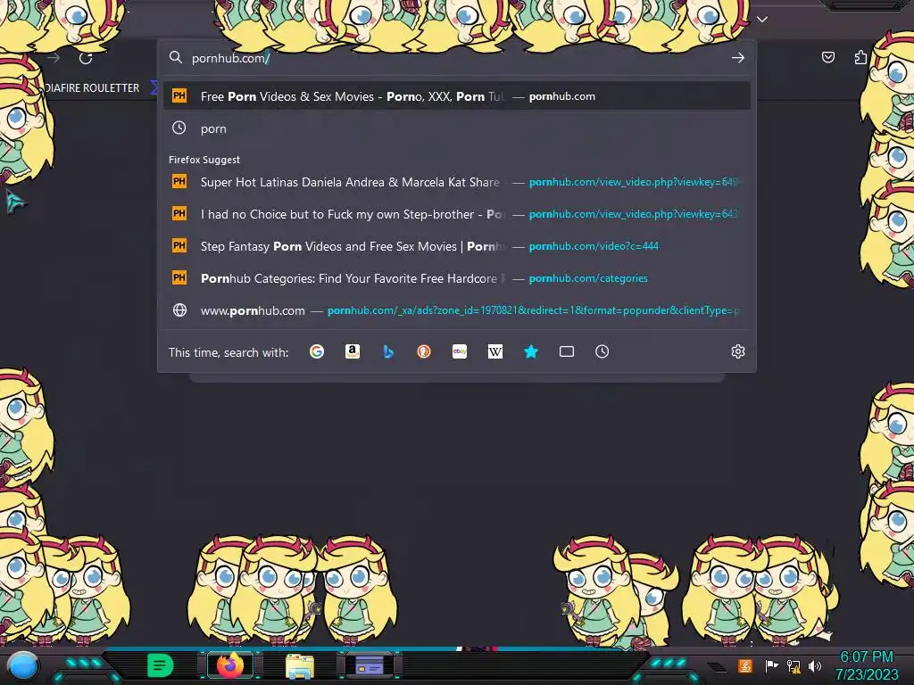Select the www.pornhub.com globe suggestion
This screenshot has width=914, height=685.
pos(457,310)
